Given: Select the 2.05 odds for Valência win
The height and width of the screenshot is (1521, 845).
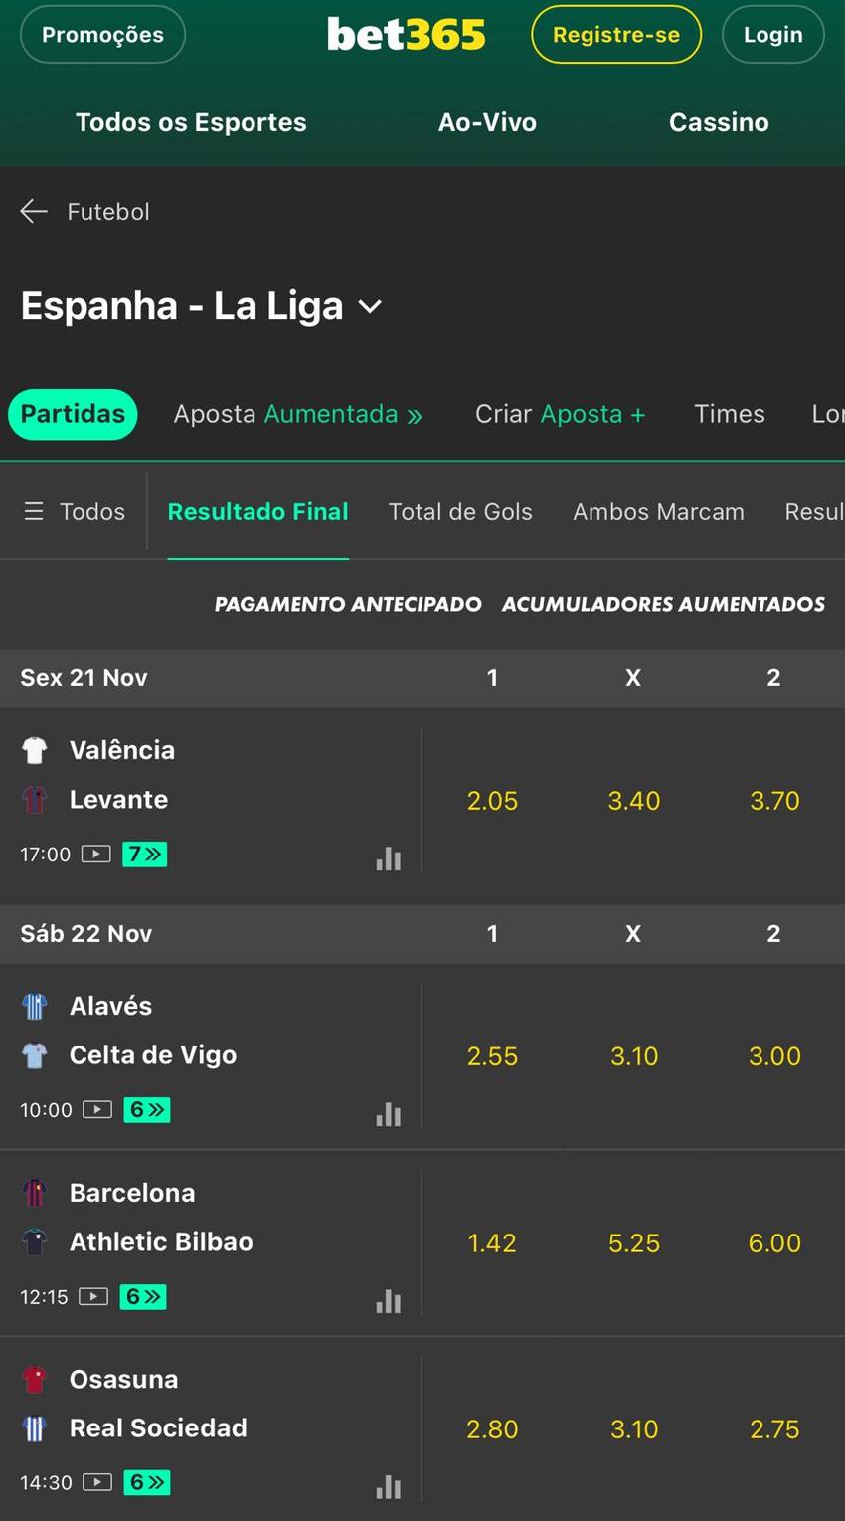Looking at the screenshot, I should click(491, 800).
